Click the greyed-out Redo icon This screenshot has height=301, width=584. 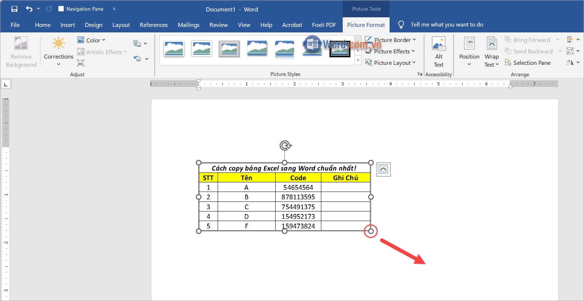point(49,9)
